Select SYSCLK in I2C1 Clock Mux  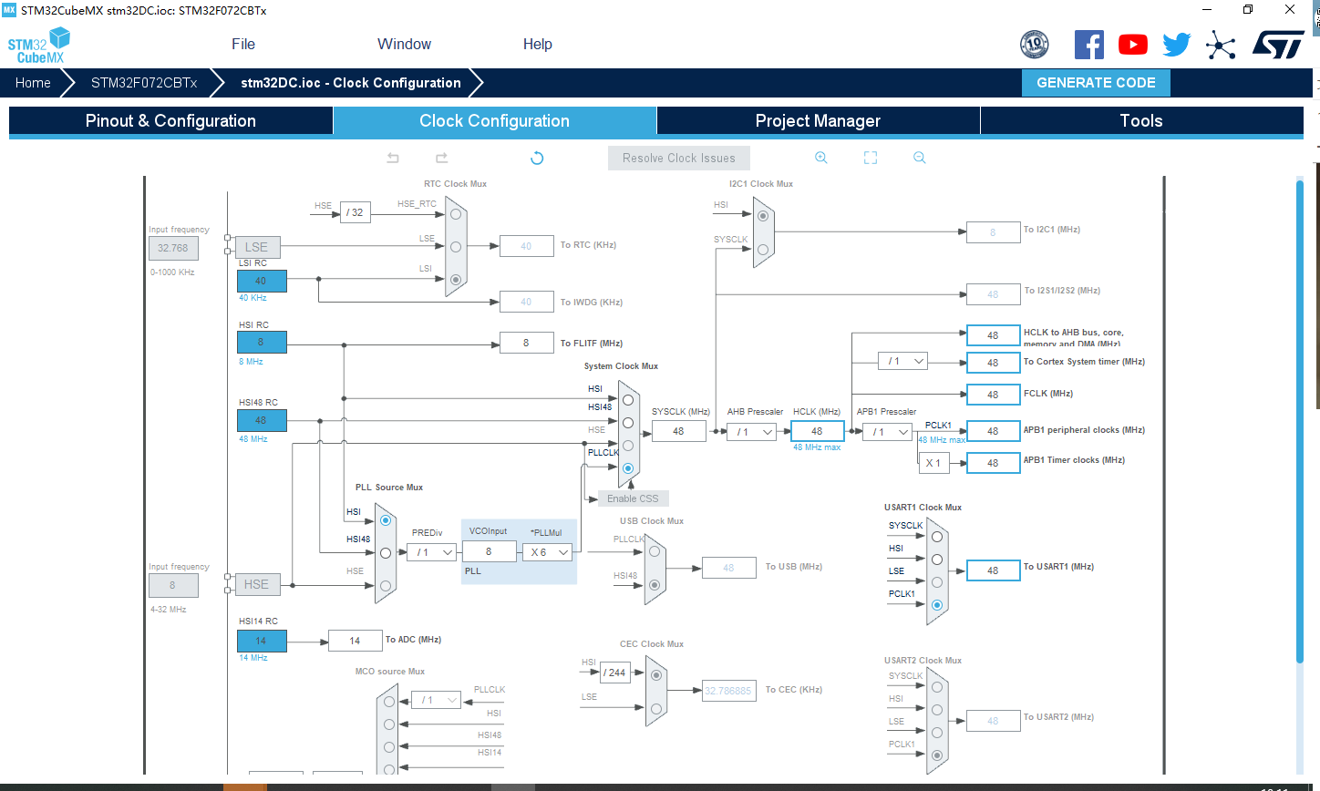[x=762, y=249]
